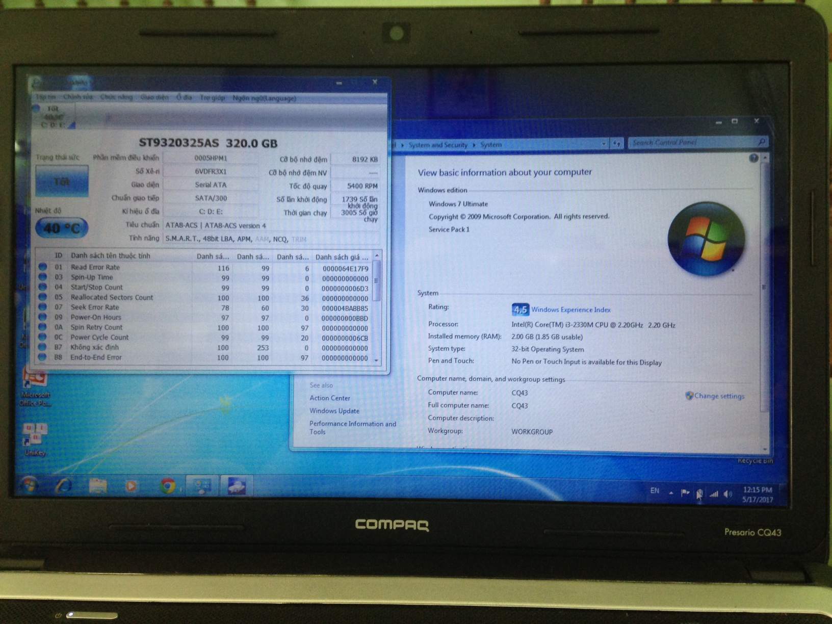The width and height of the screenshot is (832, 624).
Task: Click the WORKGROUP value text
Action: pyautogui.click(x=532, y=431)
